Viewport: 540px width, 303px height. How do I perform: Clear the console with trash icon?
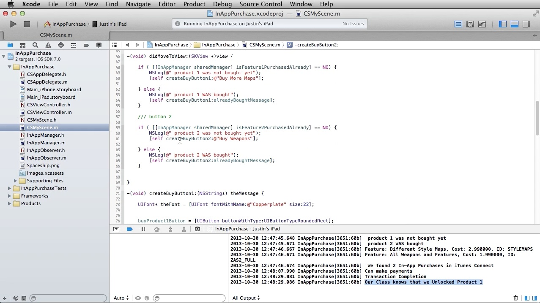coord(515,298)
